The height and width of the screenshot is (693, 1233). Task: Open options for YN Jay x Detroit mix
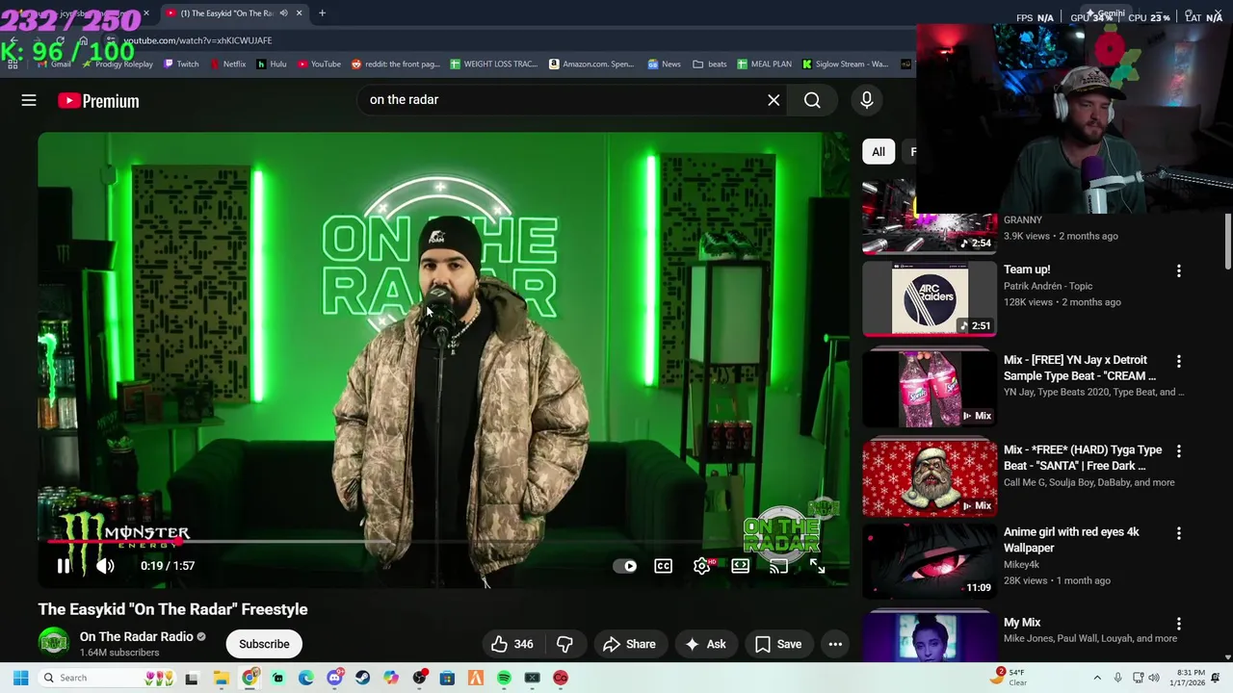1178,361
